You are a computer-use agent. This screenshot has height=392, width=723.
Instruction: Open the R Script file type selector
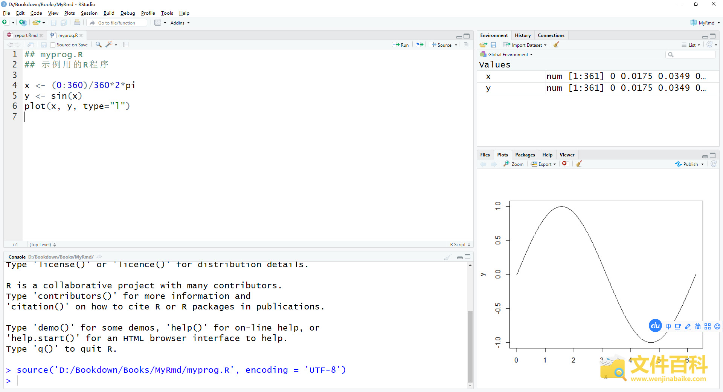click(460, 245)
